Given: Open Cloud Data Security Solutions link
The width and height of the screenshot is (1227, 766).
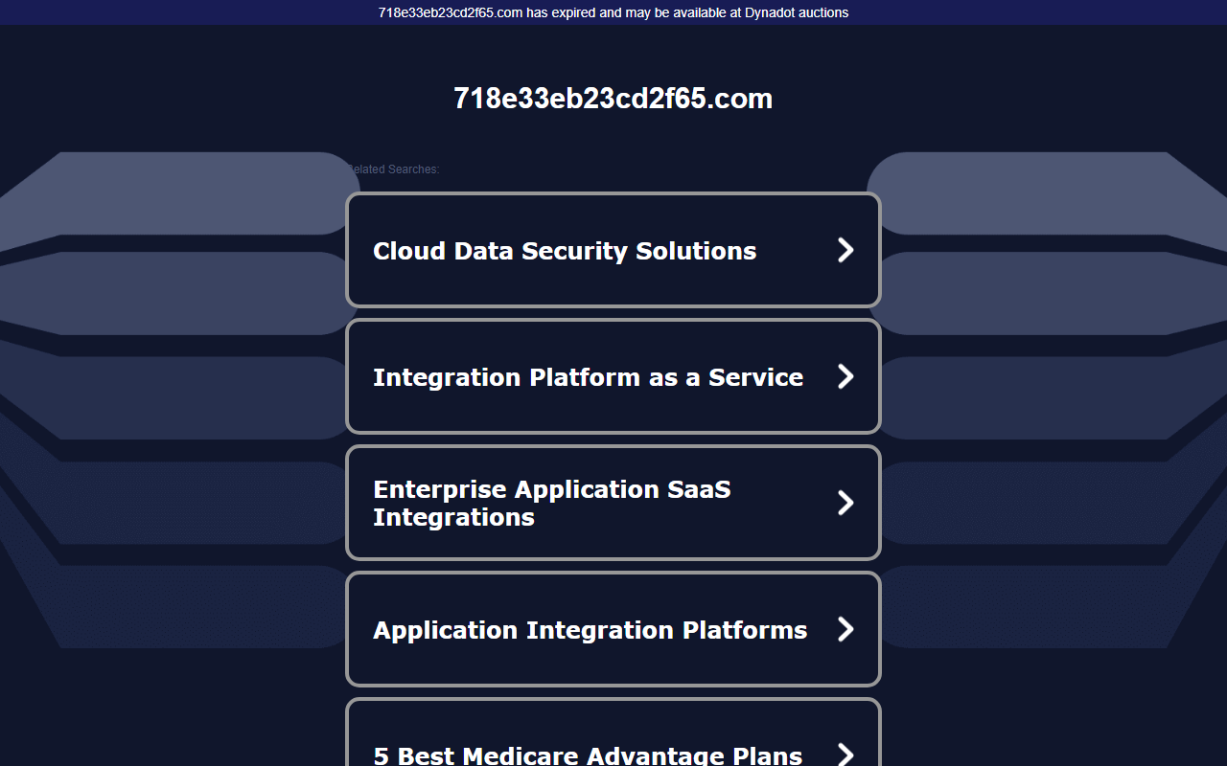Looking at the screenshot, I should pyautogui.click(x=613, y=250).
